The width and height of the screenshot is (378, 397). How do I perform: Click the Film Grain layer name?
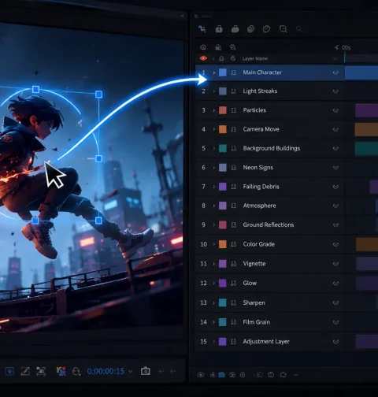tap(256, 322)
